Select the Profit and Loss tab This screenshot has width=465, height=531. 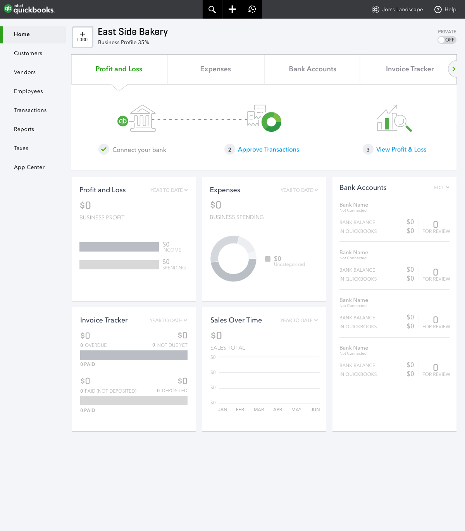119,69
